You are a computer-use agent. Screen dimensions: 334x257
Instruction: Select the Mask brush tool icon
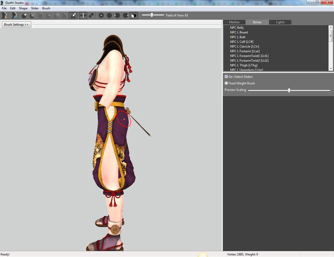(x=33, y=15)
